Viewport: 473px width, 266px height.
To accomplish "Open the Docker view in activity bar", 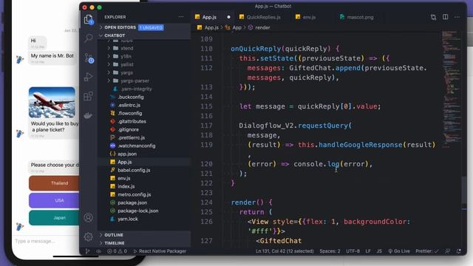I will [x=89, y=115].
